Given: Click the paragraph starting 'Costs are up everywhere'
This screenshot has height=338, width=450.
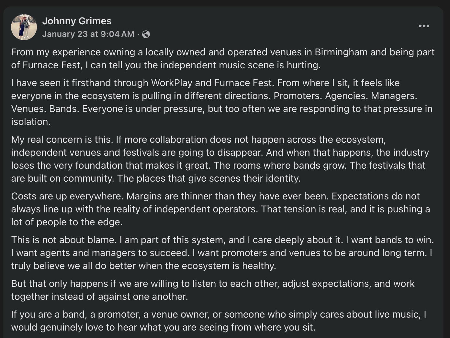Looking at the screenshot, I should [220, 209].
